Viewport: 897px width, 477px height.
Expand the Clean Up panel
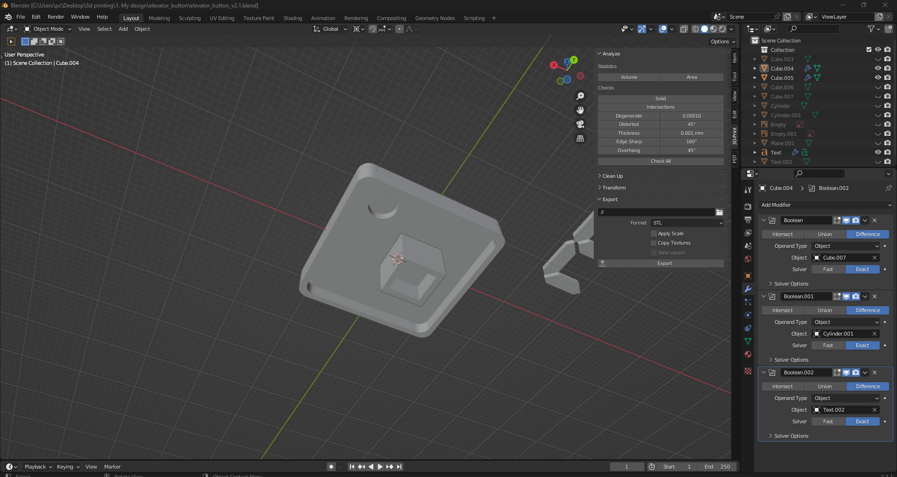[x=612, y=176]
